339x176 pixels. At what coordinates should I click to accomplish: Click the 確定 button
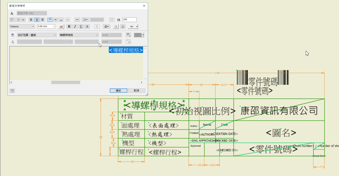118,90
